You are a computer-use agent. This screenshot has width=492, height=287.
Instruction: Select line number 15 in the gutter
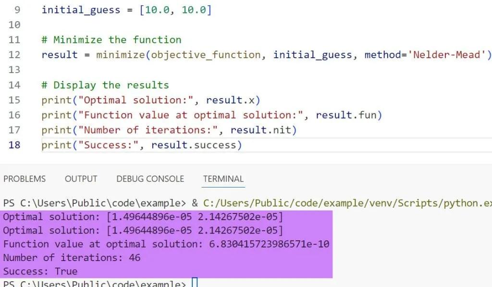pyautogui.click(x=14, y=100)
